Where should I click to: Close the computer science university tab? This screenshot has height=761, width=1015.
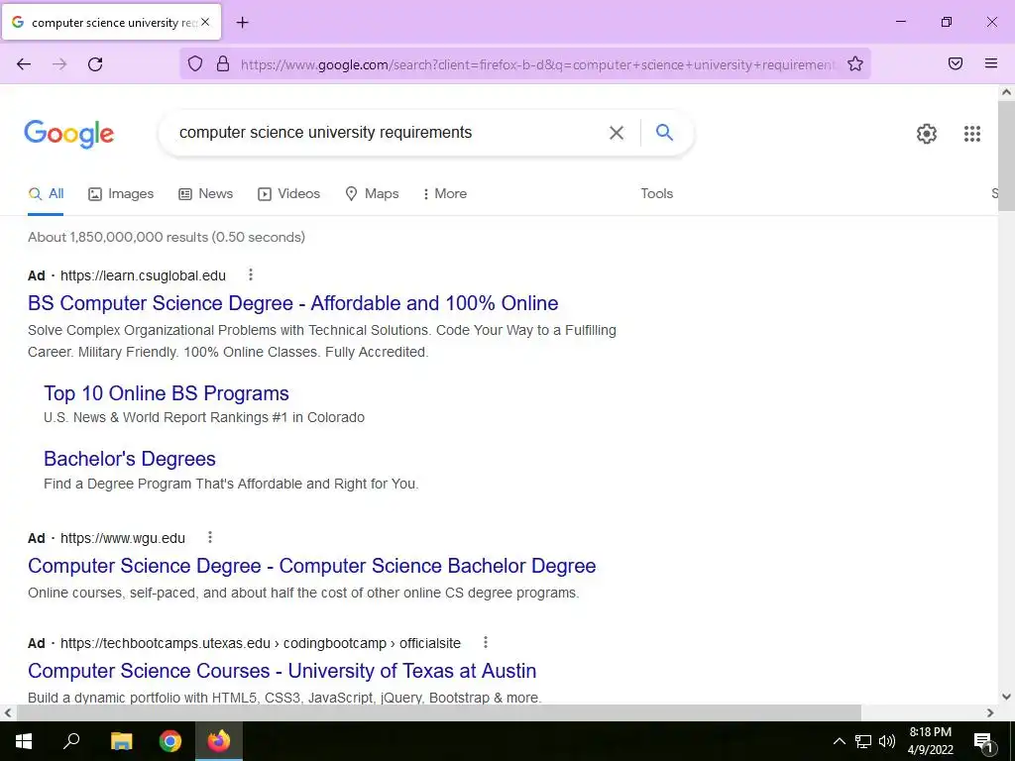[x=205, y=22]
